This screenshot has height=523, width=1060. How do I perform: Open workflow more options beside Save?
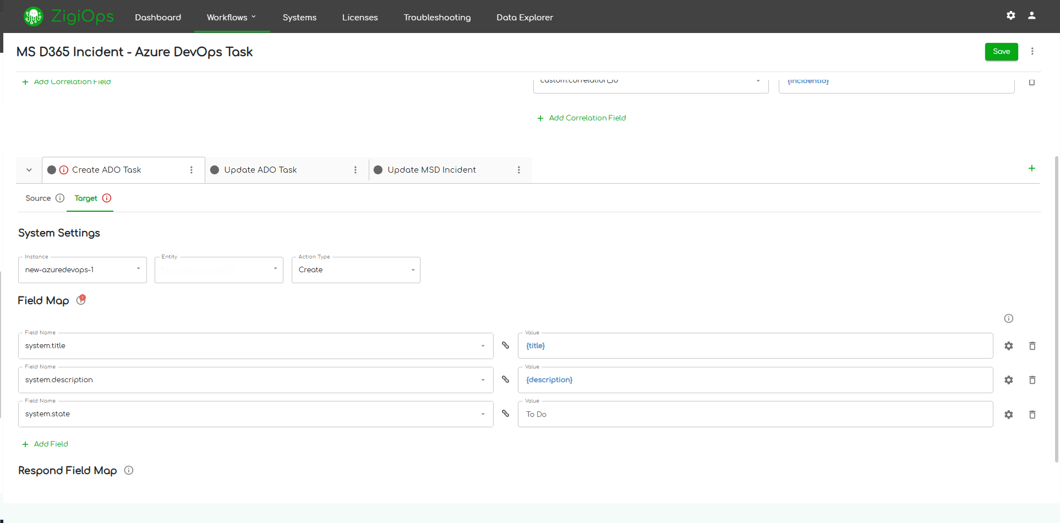coord(1032,51)
